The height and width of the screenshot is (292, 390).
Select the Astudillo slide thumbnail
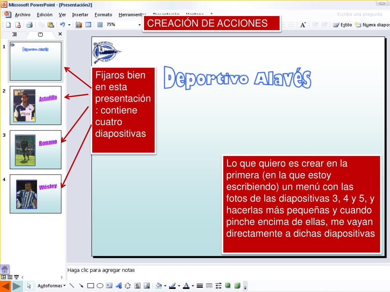pyautogui.click(x=35, y=105)
